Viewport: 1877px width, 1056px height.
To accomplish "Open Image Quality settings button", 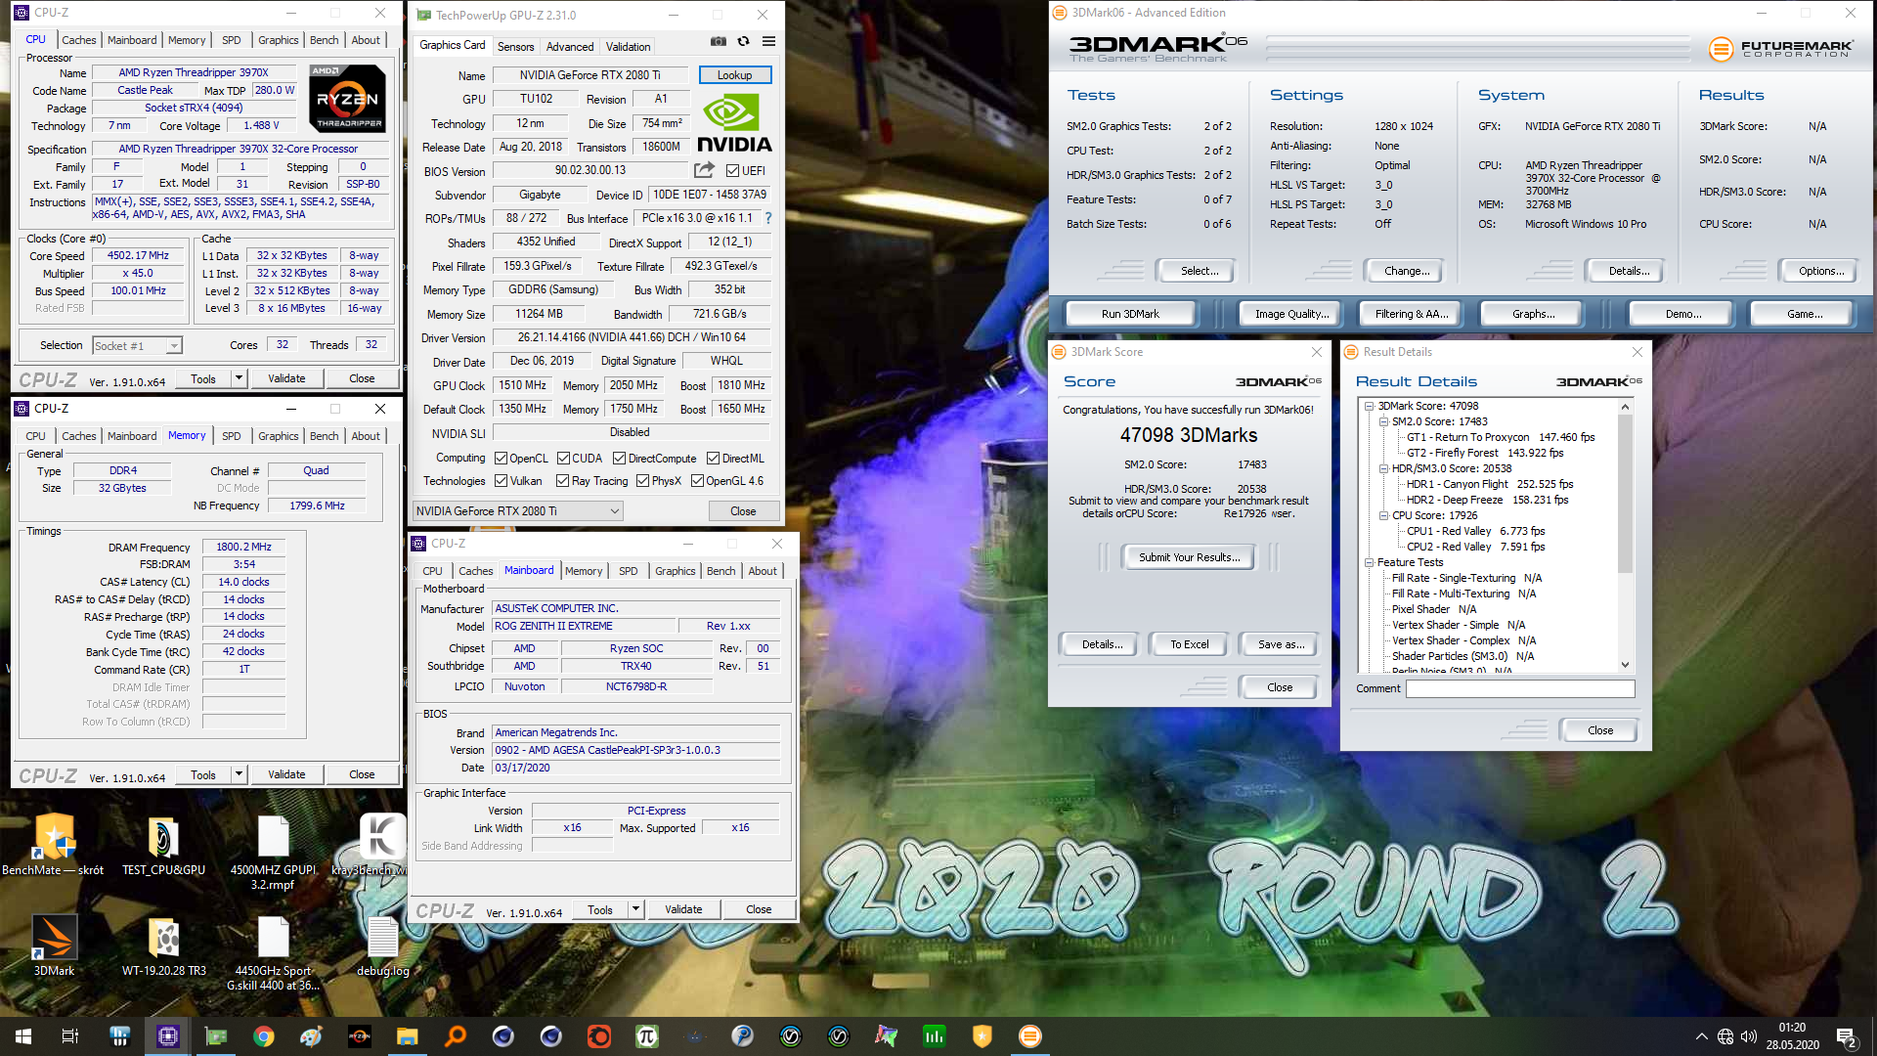I will tap(1291, 314).
